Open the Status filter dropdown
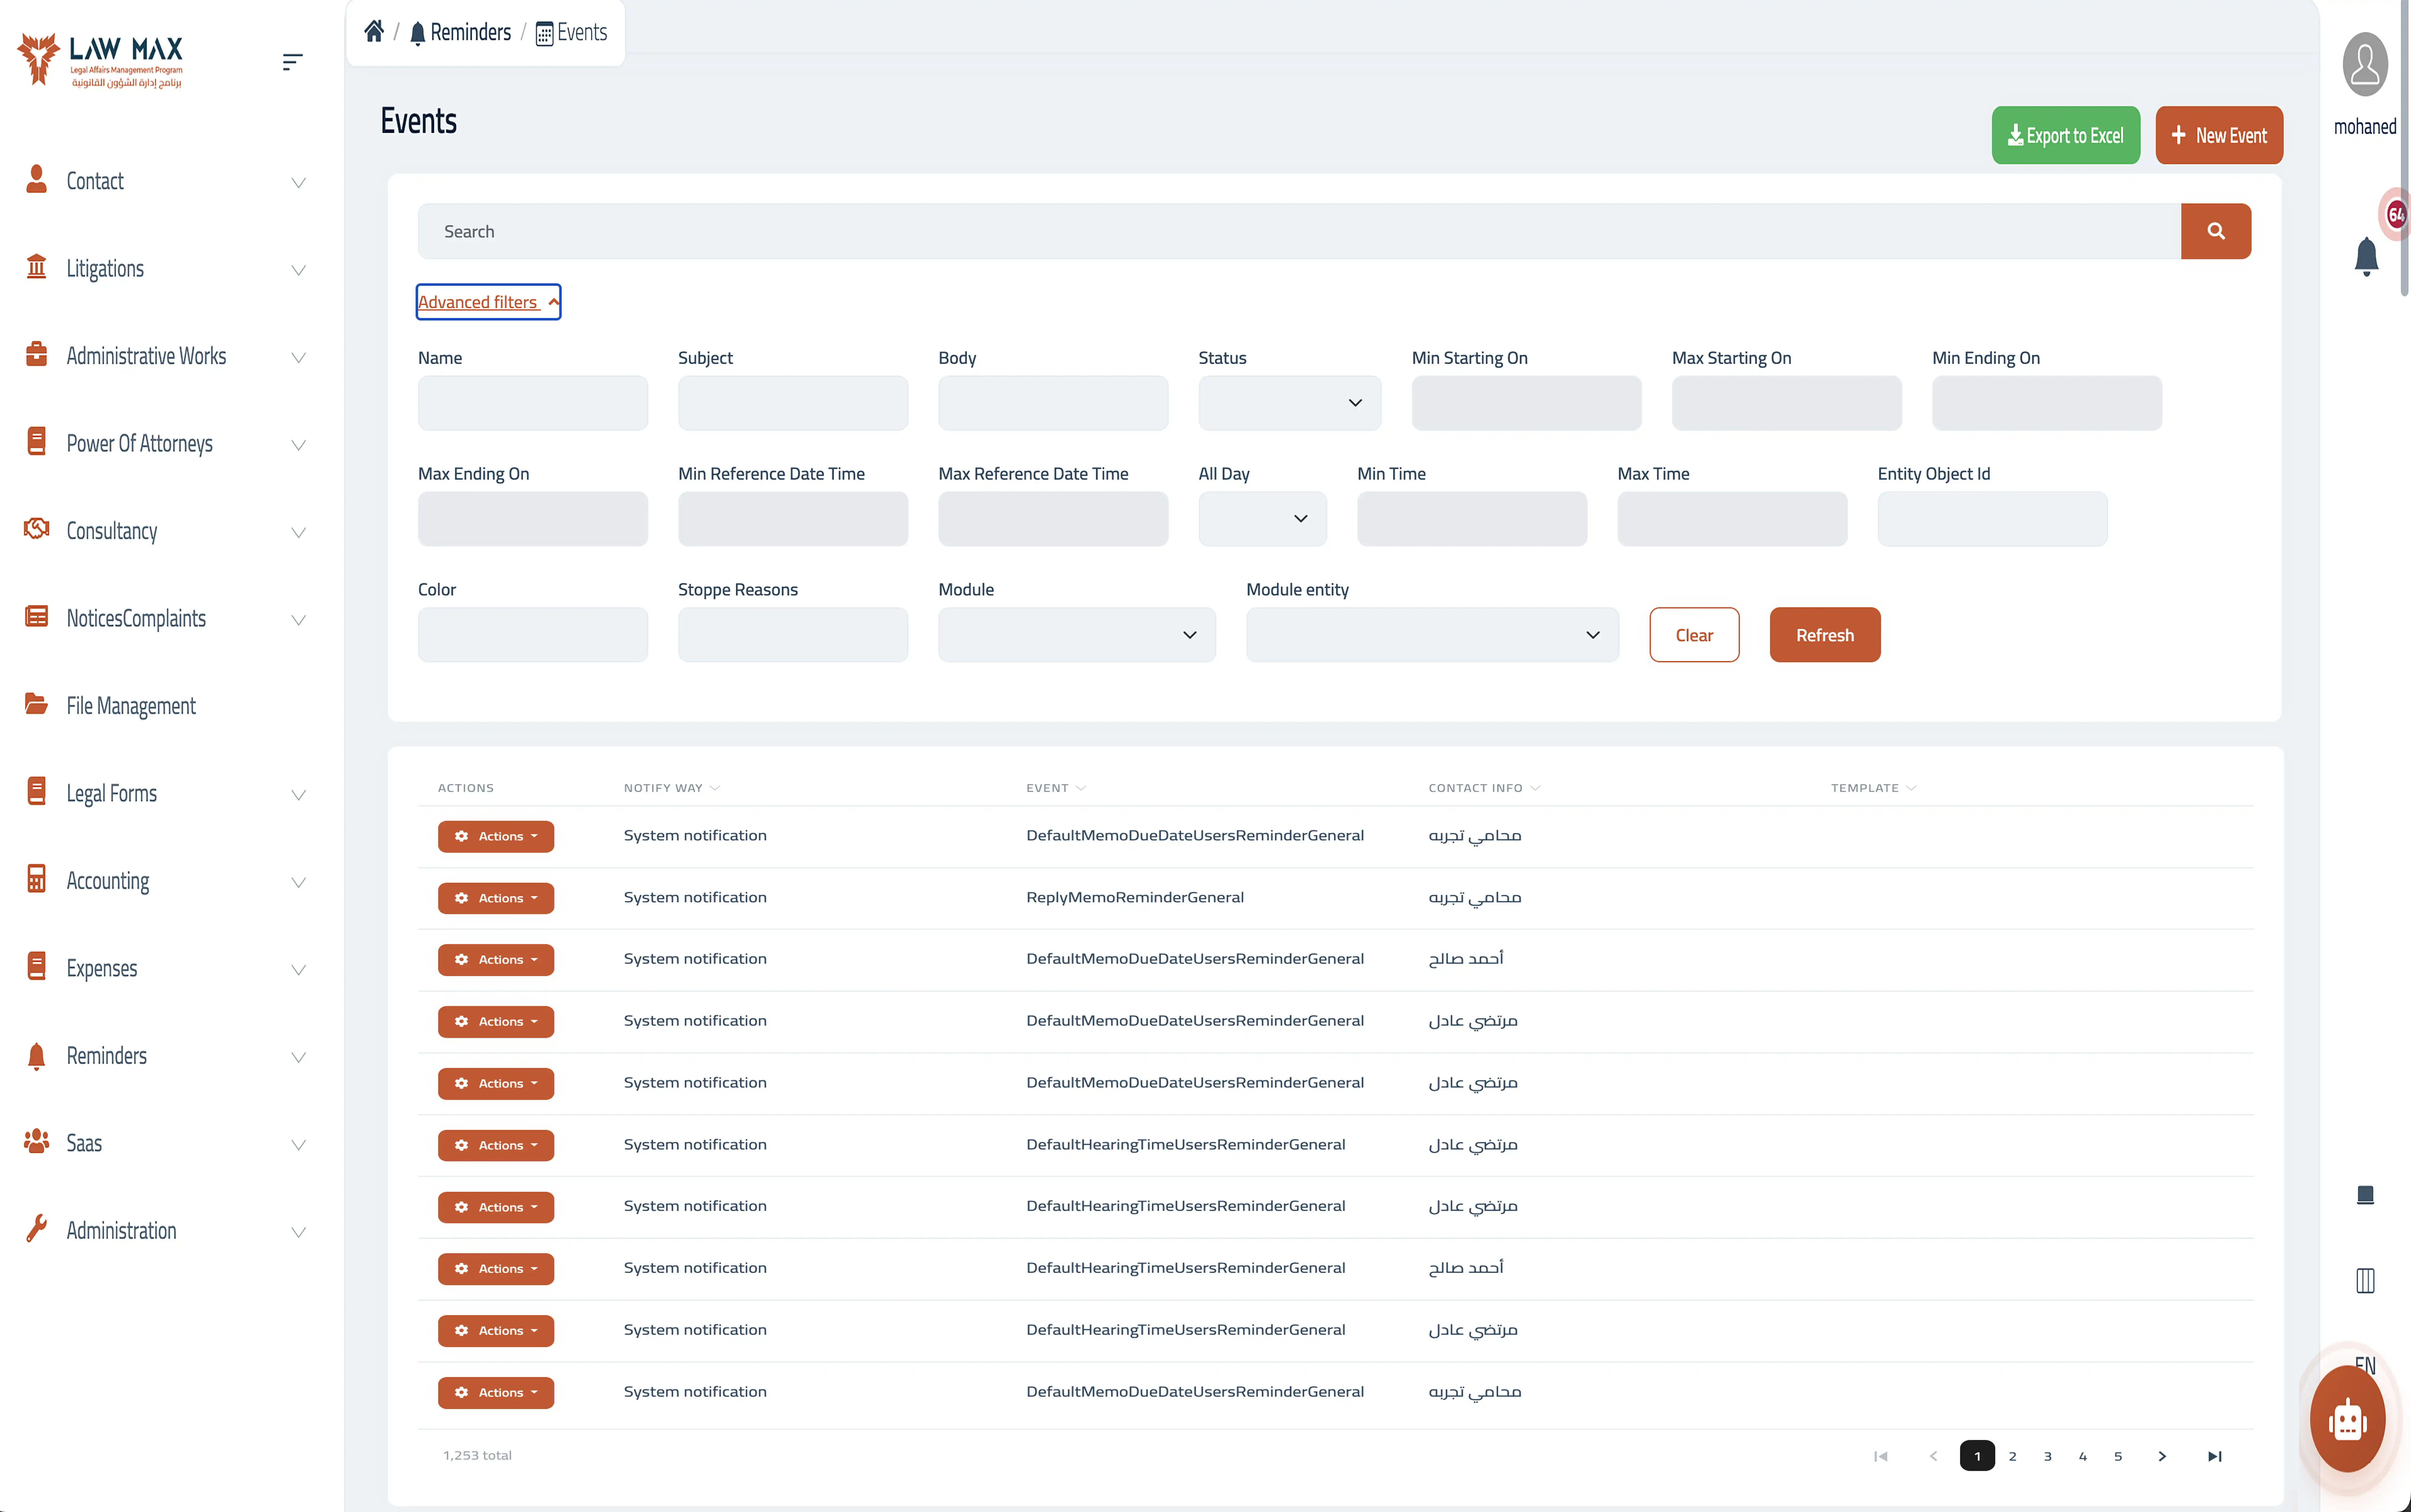 click(1290, 403)
